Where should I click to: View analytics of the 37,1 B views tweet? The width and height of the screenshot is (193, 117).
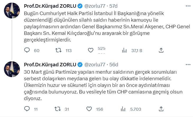(124, 50)
